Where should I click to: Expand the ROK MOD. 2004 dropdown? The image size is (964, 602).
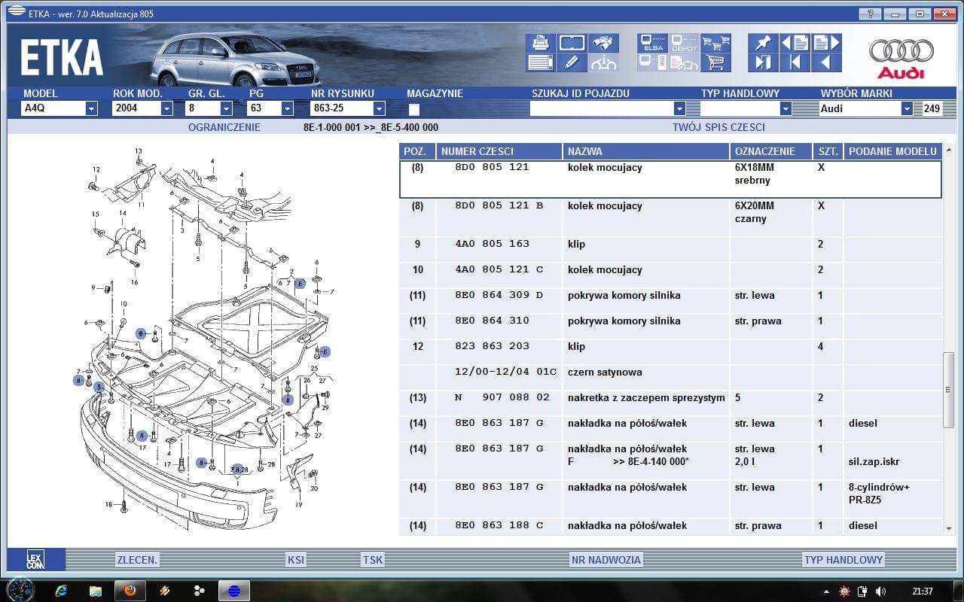[166, 108]
